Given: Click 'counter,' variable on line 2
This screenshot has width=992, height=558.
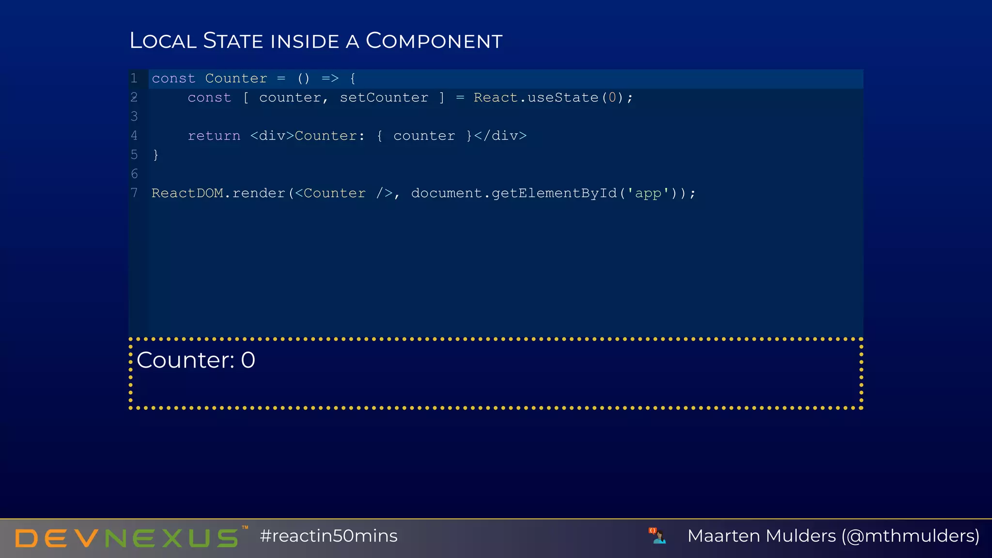Looking at the screenshot, I should coord(294,97).
